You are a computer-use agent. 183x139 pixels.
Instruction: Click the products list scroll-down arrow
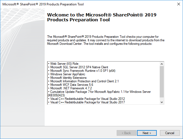point(162,102)
